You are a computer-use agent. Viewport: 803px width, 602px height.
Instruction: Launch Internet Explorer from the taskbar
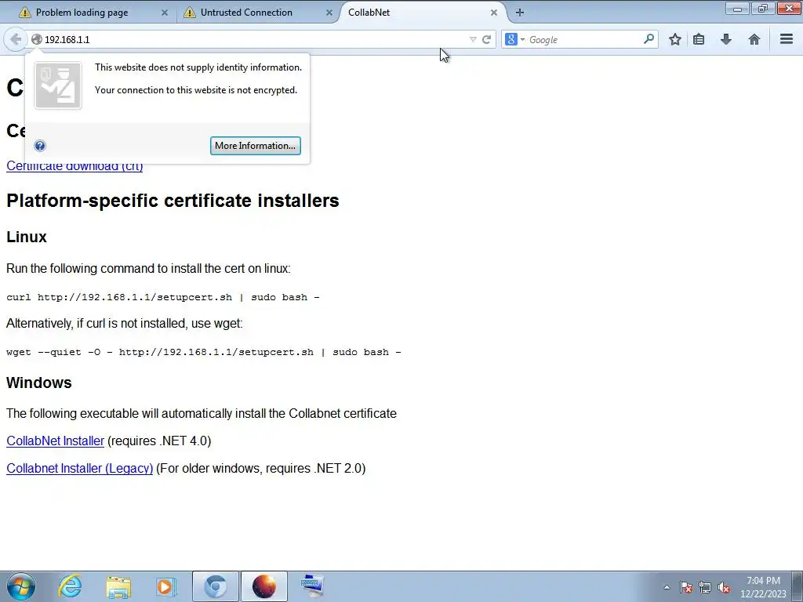[x=70, y=586]
